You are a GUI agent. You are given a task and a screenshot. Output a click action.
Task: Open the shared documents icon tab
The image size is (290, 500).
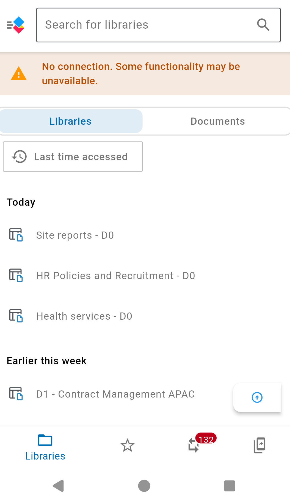(x=259, y=445)
